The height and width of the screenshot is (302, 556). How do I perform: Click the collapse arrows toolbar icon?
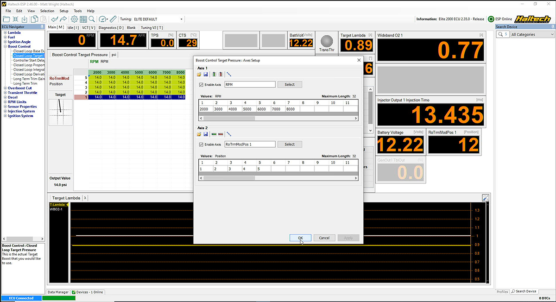tap(15, 19)
